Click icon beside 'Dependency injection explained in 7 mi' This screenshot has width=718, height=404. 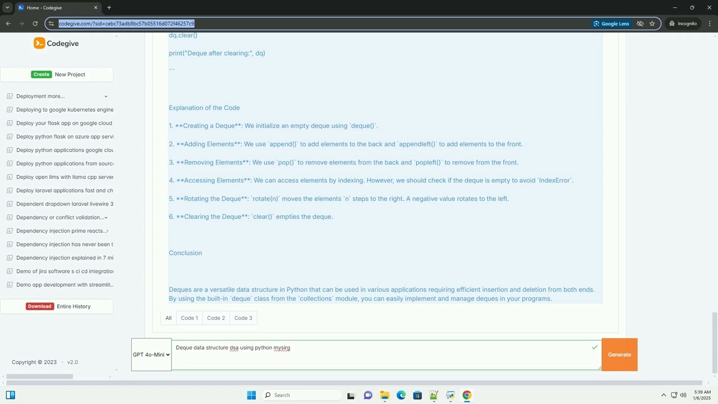[x=10, y=258]
